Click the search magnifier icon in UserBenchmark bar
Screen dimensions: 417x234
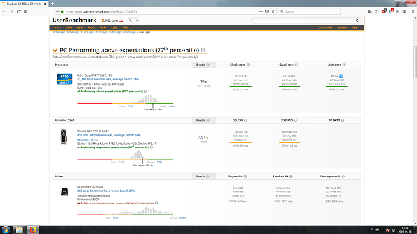[357, 21]
